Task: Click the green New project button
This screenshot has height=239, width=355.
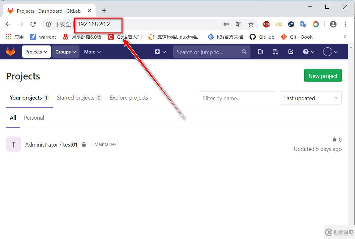Action: click(x=323, y=75)
